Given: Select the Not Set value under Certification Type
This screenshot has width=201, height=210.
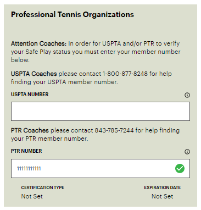Looking at the screenshot, I should pyautogui.click(x=32, y=196).
